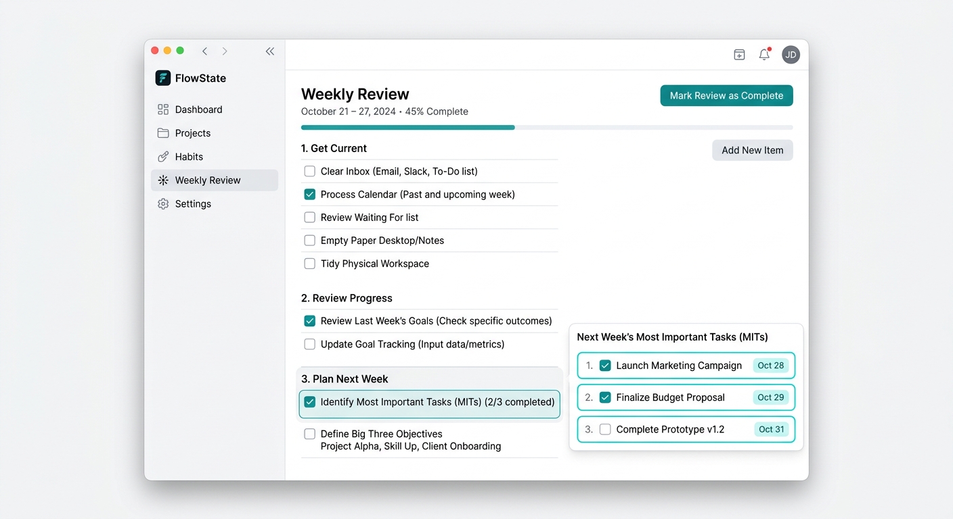
Task: Select Weekly Review in the sidebar
Action: (x=215, y=180)
